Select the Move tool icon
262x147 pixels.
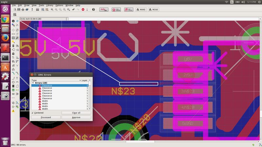(x=13, y=30)
